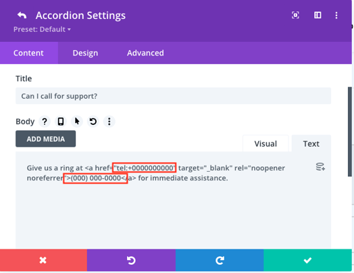Enable hover cursor icon for Body
The width and height of the screenshot is (354, 273).
(x=77, y=122)
